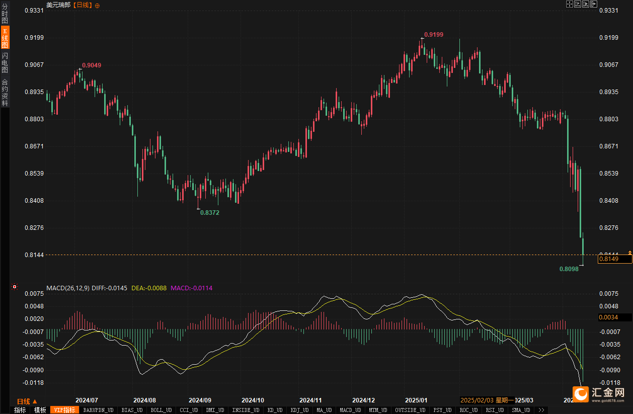The height and width of the screenshot is (414, 633).
Task: Expand more indicator tabs with the >> arrow
Action: (541, 410)
